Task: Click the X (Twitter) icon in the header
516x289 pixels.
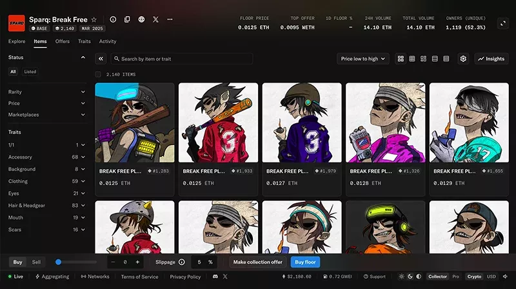Action: 155,20
